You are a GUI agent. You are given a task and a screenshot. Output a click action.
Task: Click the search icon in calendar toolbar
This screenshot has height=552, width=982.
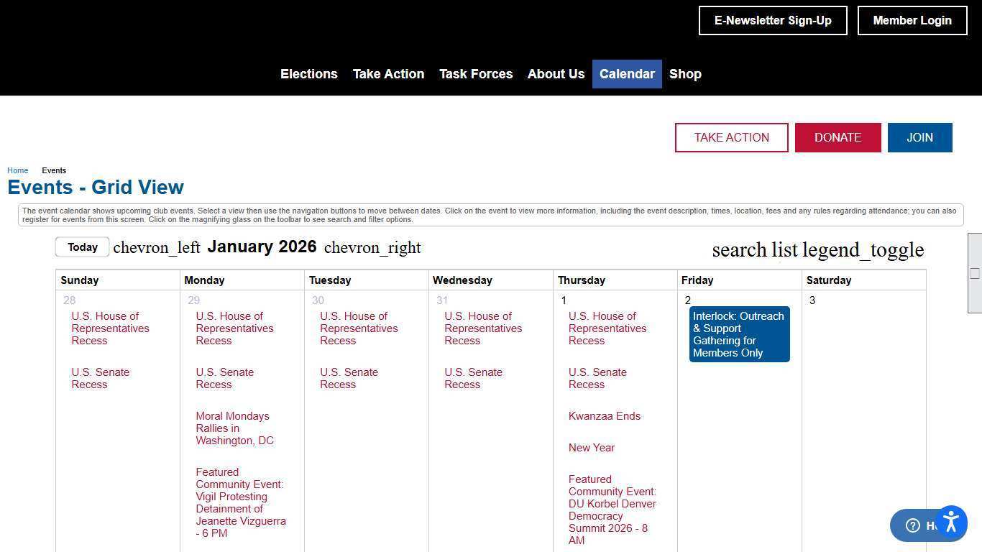pos(739,250)
